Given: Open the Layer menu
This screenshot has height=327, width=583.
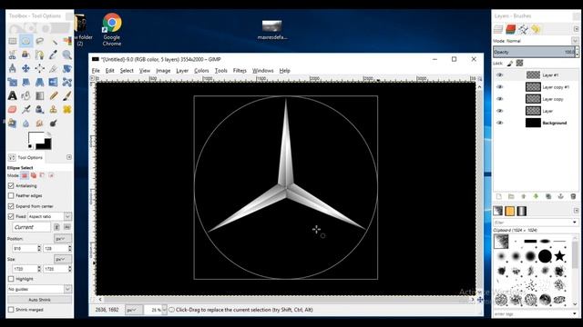Looking at the screenshot, I should pos(182,71).
